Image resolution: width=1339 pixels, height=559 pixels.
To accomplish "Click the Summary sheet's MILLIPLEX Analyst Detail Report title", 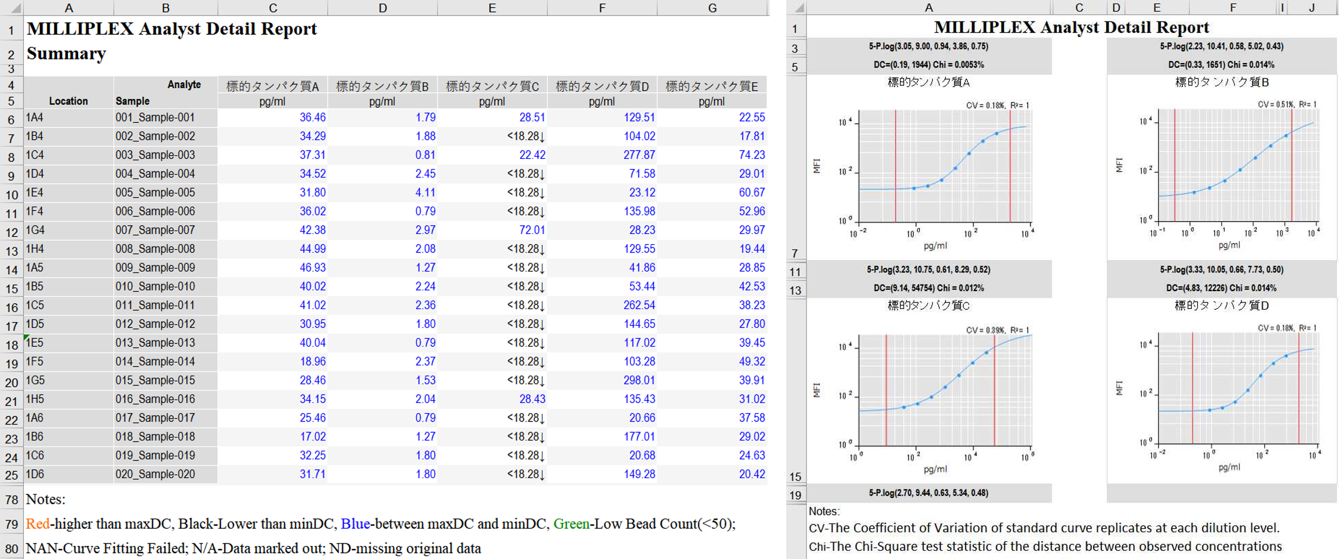I will click(x=172, y=29).
